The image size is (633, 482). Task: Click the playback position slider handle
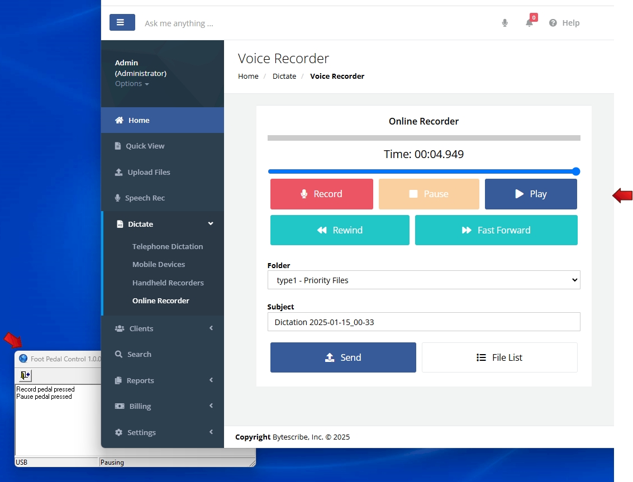tap(576, 171)
